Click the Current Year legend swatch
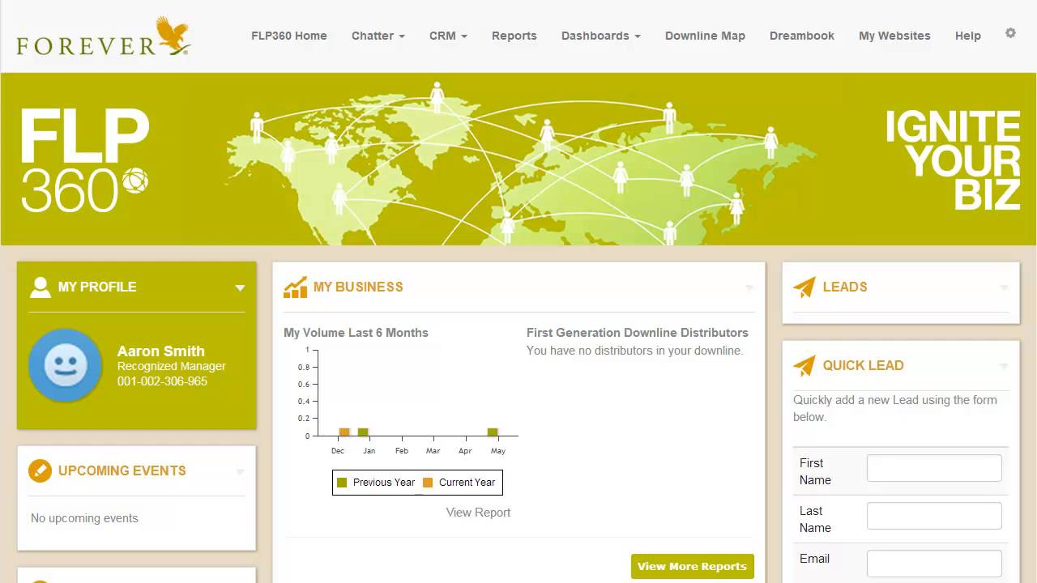The height and width of the screenshot is (583, 1037). pyautogui.click(x=428, y=483)
